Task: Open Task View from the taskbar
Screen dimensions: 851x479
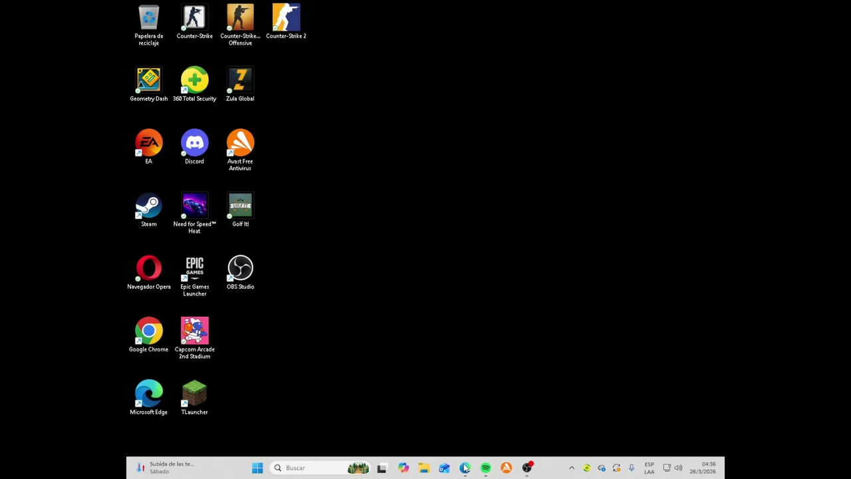Action: pyautogui.click(x=382, y=468)
